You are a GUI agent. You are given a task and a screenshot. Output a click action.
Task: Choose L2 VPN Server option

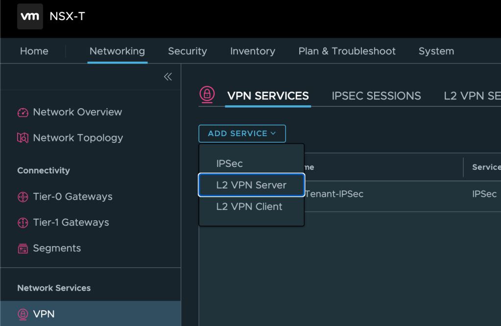[251, 185]
